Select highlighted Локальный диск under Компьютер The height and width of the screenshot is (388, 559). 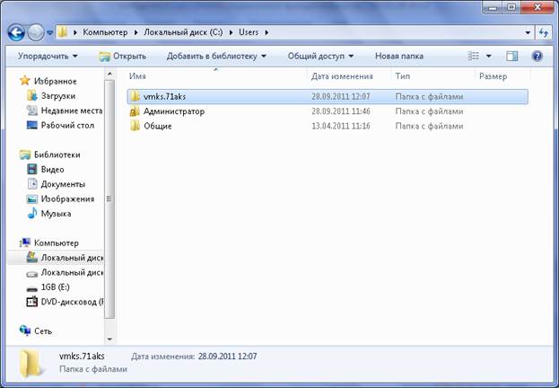pos(72,258)
